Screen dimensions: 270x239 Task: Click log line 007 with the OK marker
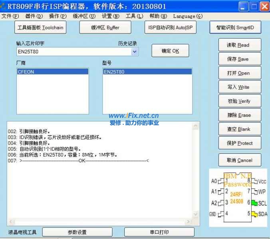point(78,161)
